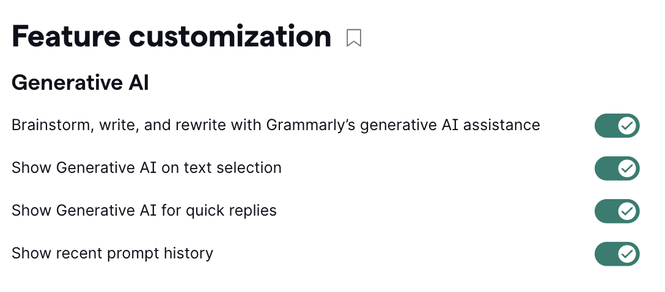Click the Show Generative AI on text selection label
Image resolution: width=665 pixels, height=292 pixels.
pos(146,168)
